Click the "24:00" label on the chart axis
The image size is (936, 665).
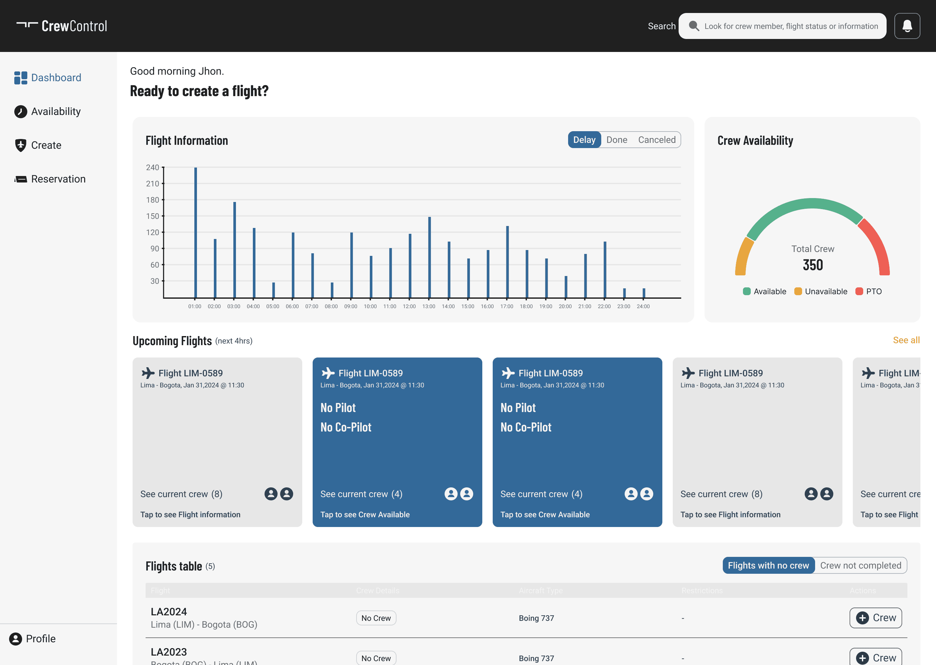click(x=643, y=306)
